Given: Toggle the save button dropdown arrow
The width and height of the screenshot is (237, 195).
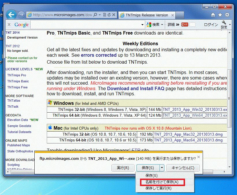Looking at the screenshot, I should (x=162, y=168).
